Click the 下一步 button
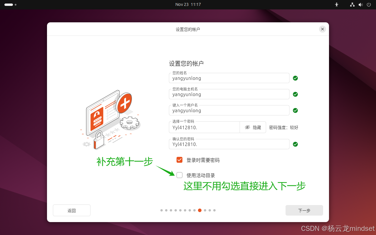Image resolution: width=376 pixels, height=235 pixels. (x=304, y=210)
